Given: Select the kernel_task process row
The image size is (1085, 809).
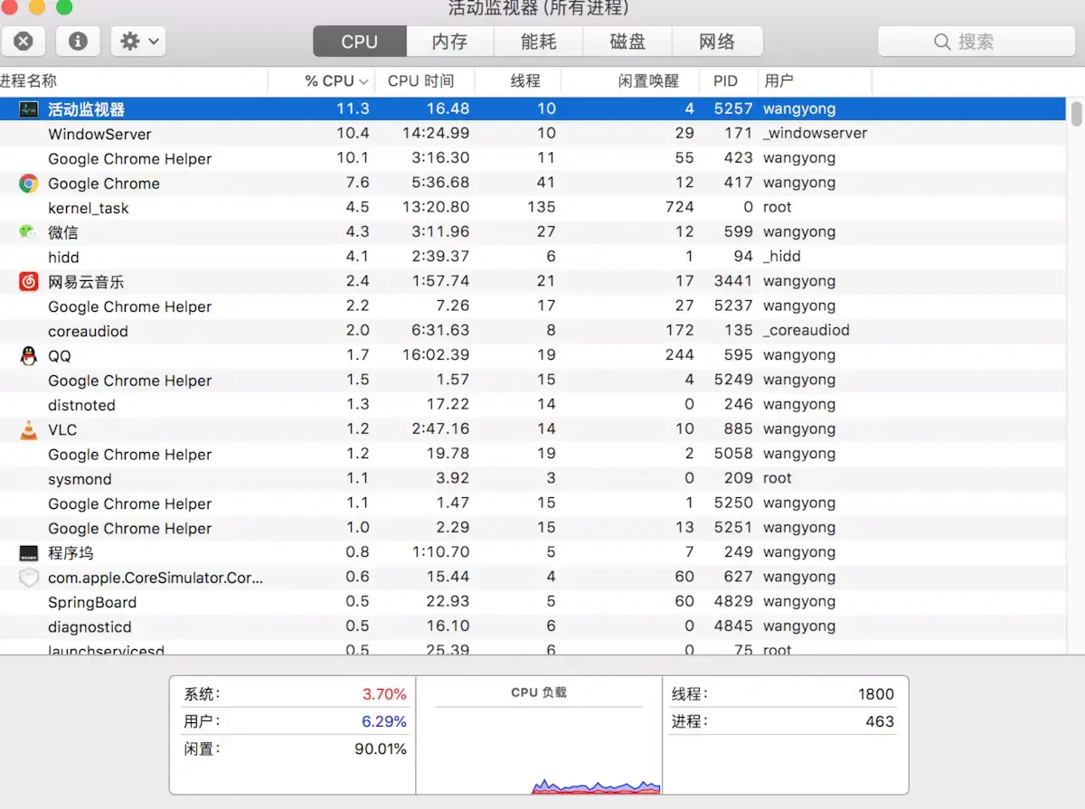Looking at the screenshot, I should pyautogui.click(x=533, y=208).
